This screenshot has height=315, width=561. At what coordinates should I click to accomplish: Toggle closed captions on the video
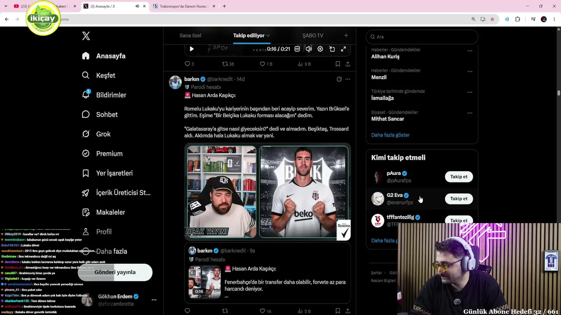pos(297,49)
